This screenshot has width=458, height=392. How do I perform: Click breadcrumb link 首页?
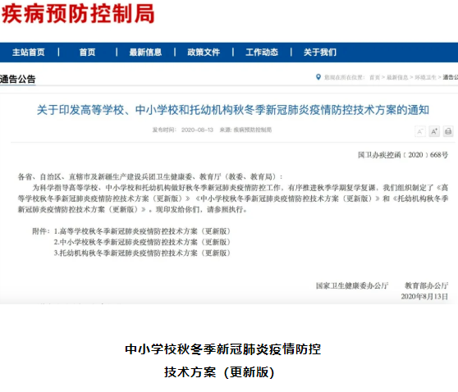coord(375,77)
